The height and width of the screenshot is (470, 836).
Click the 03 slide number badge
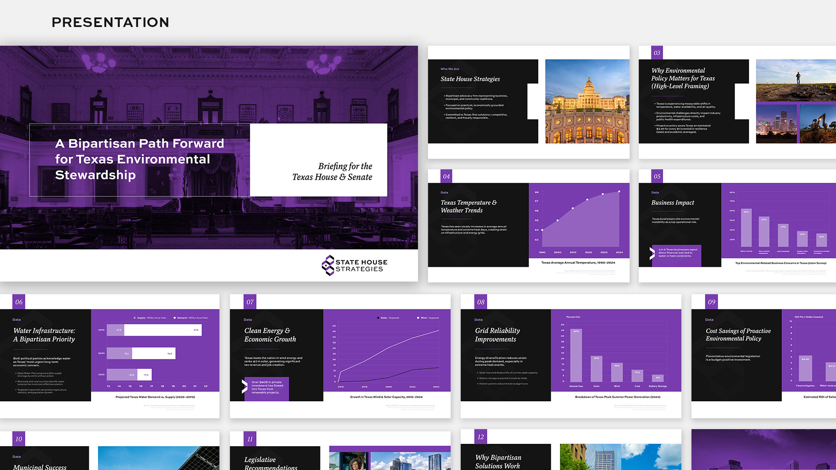657,53
